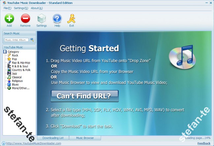Open the About menu
Viewport: 214px width, 146px height.
tap(35, 8)
